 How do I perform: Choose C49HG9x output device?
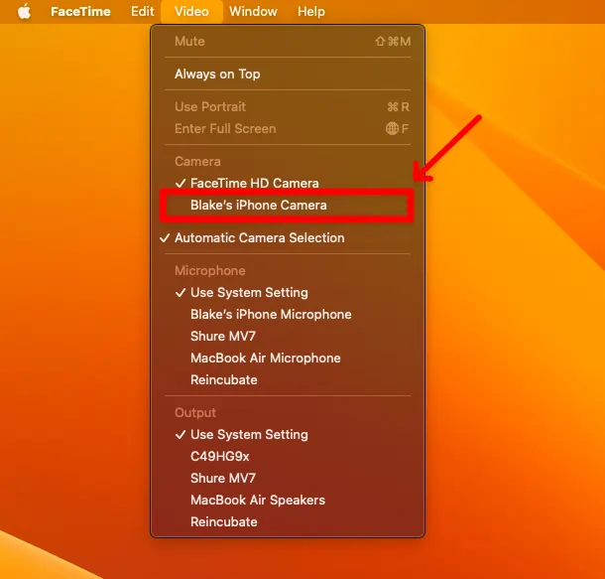(288, 457)
